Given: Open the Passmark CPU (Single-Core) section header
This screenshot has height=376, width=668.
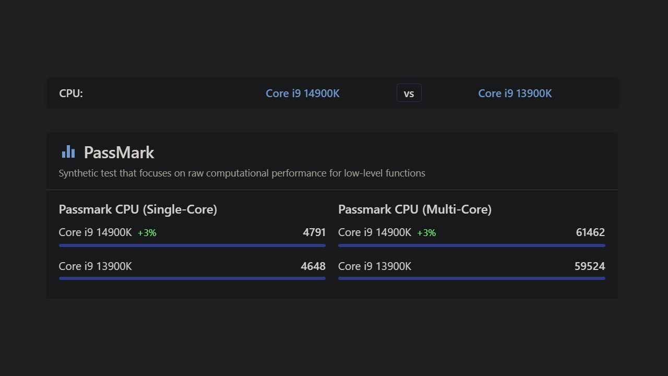Looking at the screenshot, I should pyautogui.click(x=138, y=209).
